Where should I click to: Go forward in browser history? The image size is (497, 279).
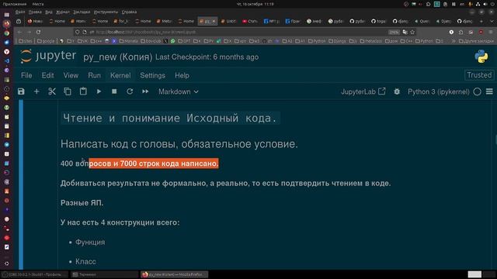point(29,32)
